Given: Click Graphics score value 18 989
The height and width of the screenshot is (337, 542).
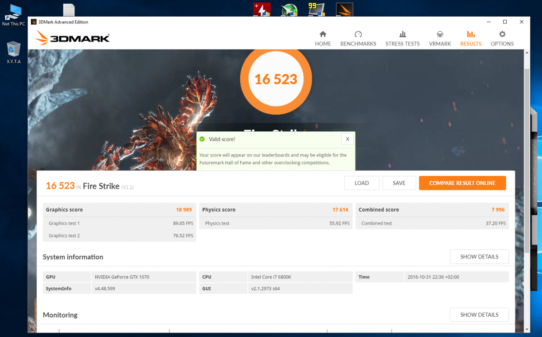Looking at the screenshot, I should 184,210.
